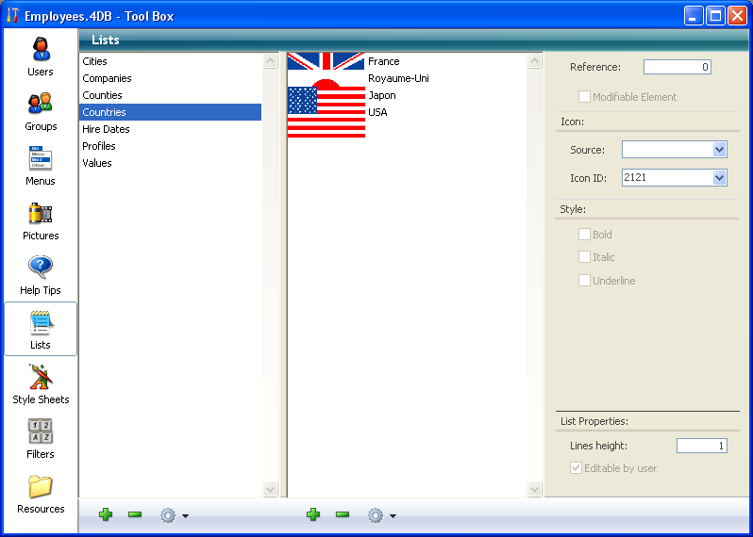Toggle the Modifiable Element checkbox

pyautogui.click(x=585, y=97)
